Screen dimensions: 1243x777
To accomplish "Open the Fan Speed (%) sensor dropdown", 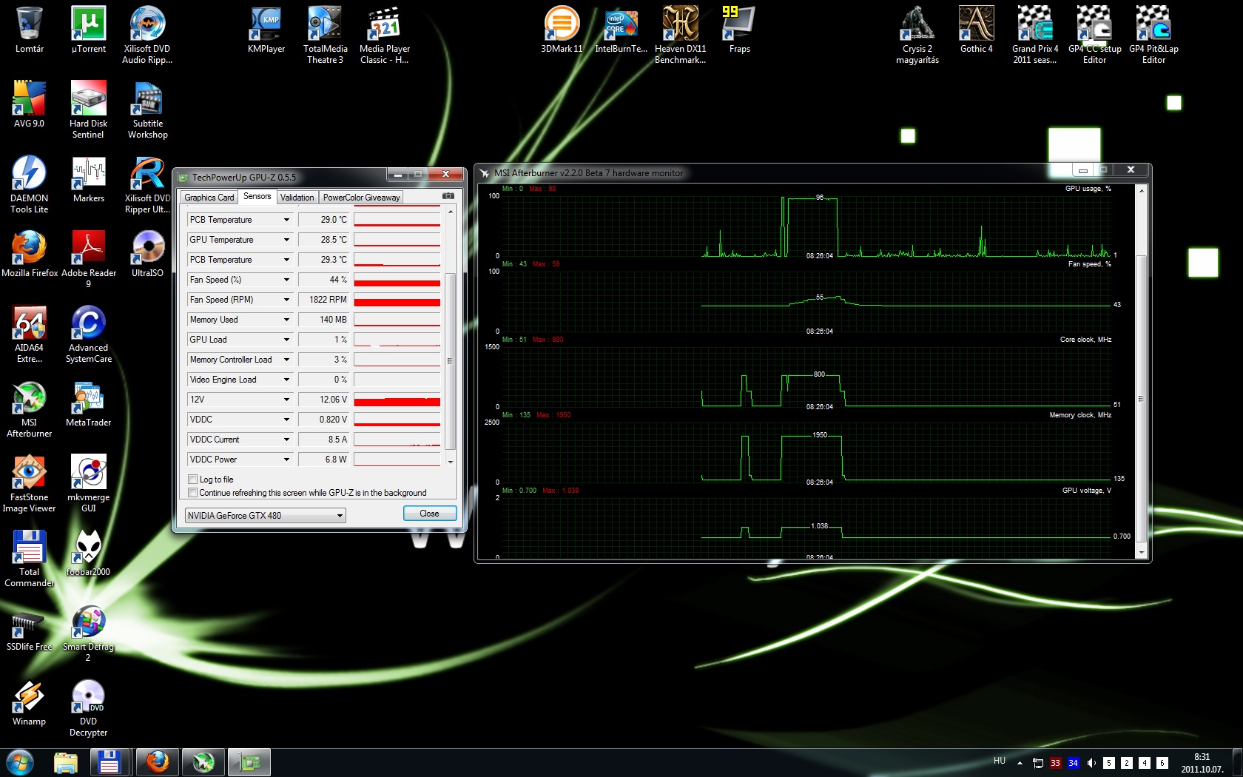I will pos(287,280).
